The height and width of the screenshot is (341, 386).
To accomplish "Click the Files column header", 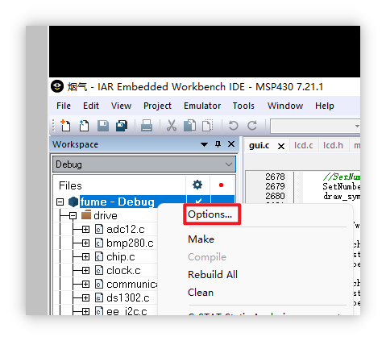I will tap(70, 185).
